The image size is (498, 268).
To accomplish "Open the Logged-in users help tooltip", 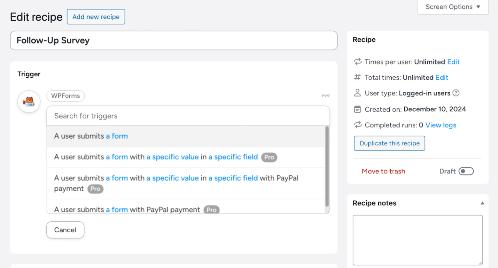I will [456, 93].
